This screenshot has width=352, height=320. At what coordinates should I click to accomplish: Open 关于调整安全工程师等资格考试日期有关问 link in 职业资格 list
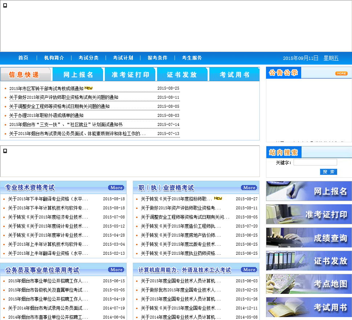tap(185, 217)
